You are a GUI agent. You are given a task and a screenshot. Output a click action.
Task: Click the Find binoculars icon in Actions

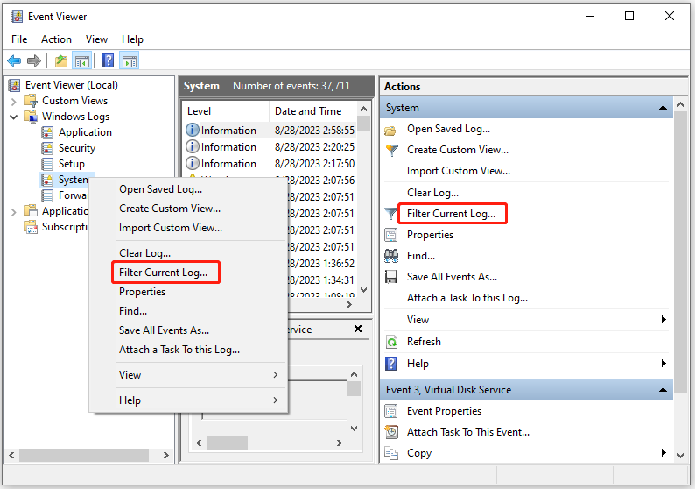(391, 256)
